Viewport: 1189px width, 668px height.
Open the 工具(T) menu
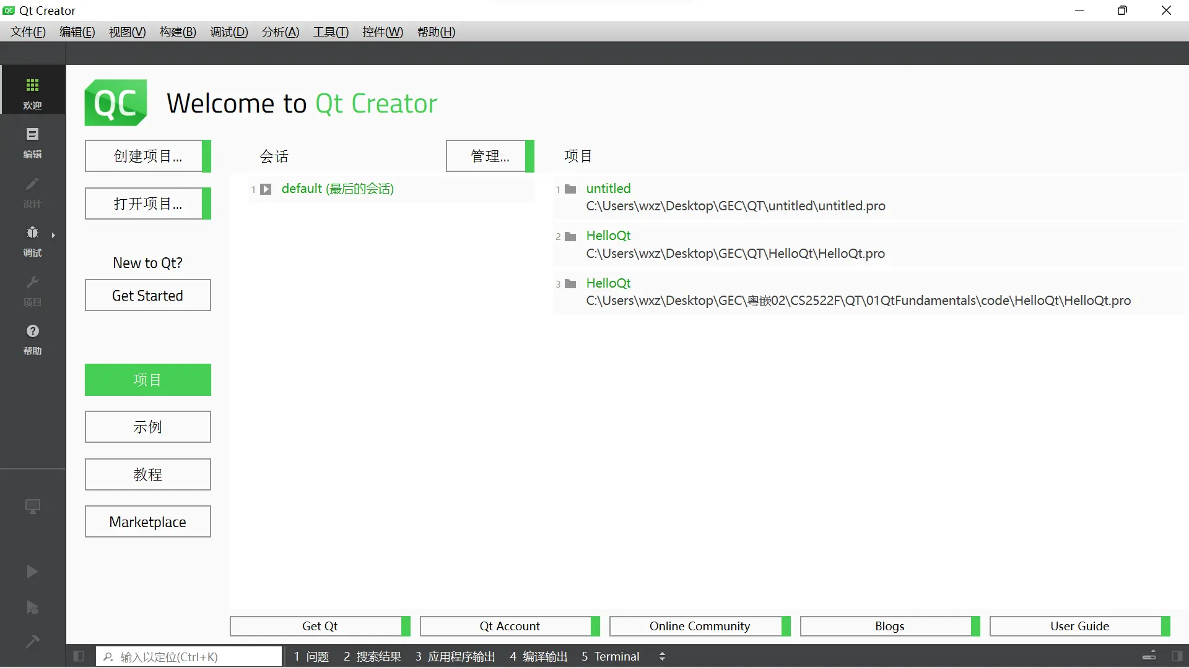[x=330, y=32]
